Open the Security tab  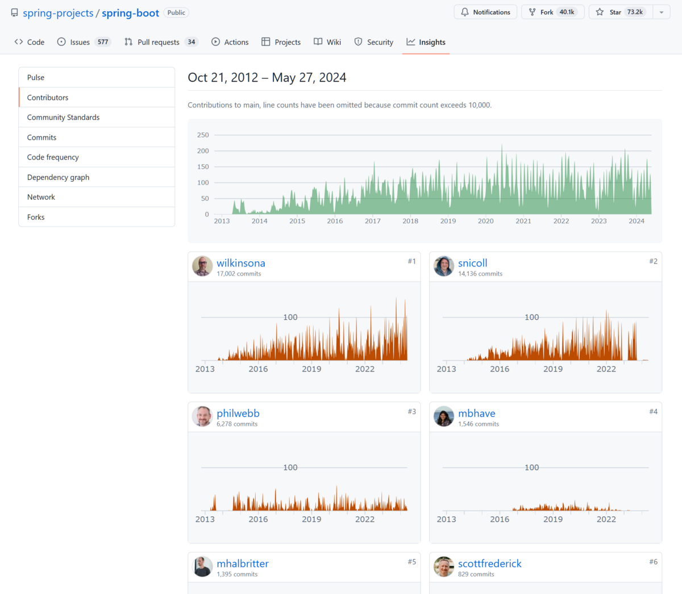tap(374, 42)
